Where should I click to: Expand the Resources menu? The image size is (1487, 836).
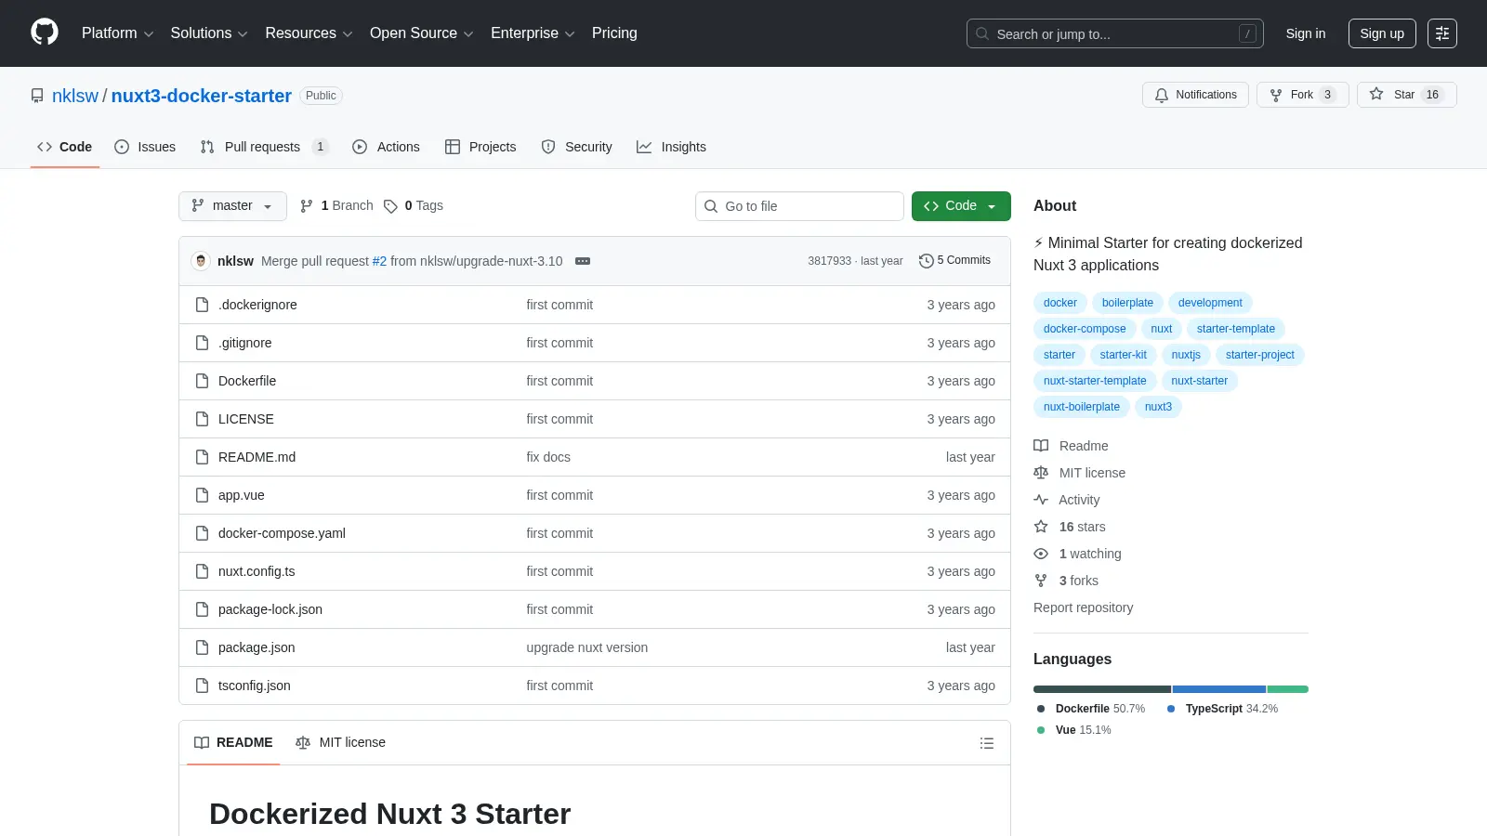pyautogui.click(x=309, y=33)
